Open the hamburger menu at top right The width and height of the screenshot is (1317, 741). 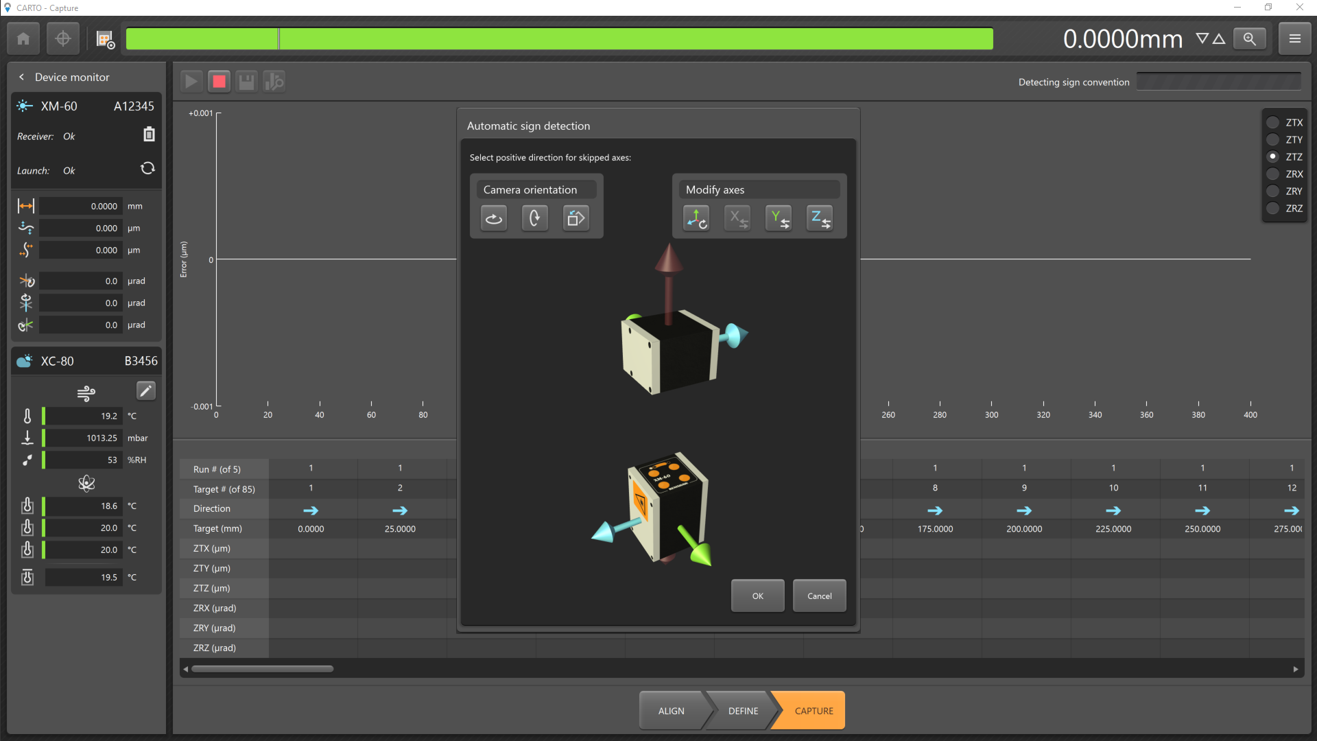point(1294,39)
